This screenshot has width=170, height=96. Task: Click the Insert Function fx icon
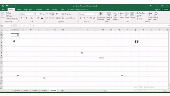coord(28,26)
